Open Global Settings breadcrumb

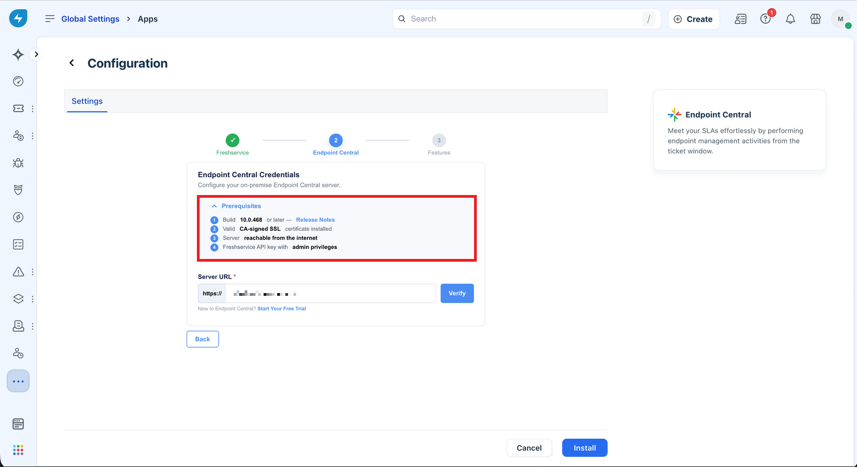(90, 19)
